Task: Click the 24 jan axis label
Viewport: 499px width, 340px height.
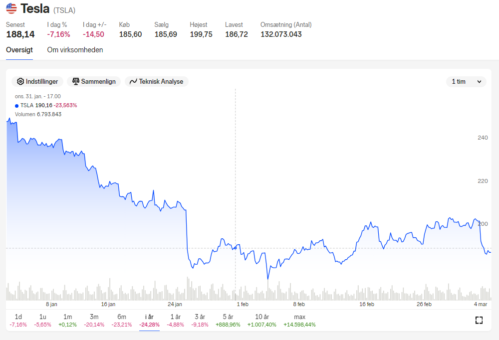Action: point(175,305)
